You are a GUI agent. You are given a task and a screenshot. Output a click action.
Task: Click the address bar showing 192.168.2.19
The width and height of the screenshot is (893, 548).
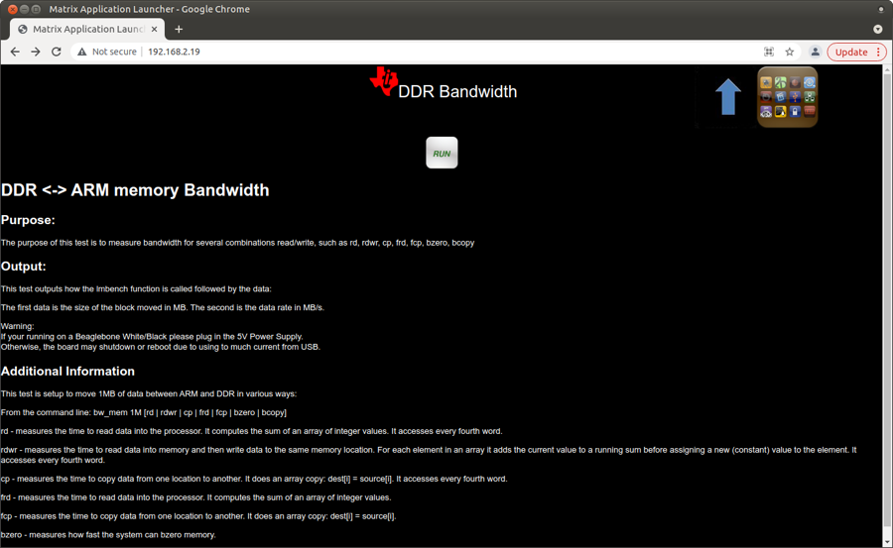[x=397, y=52]
